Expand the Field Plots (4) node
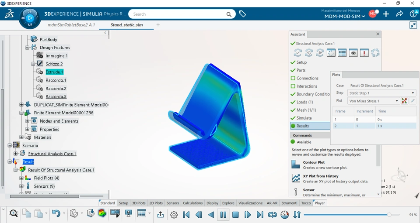The height and width of the screenshot is (223, 420). pos(21,178)
